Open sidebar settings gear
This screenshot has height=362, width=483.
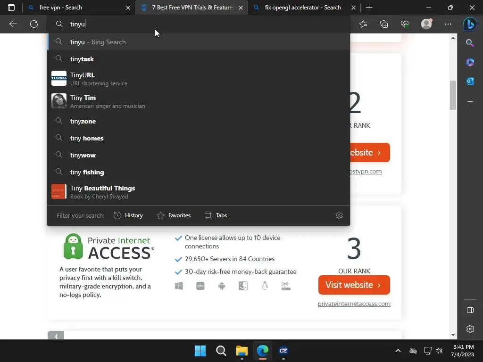point(470,329)
